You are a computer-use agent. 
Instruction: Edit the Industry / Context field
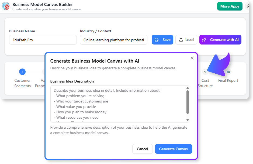[x=113, y=39]
